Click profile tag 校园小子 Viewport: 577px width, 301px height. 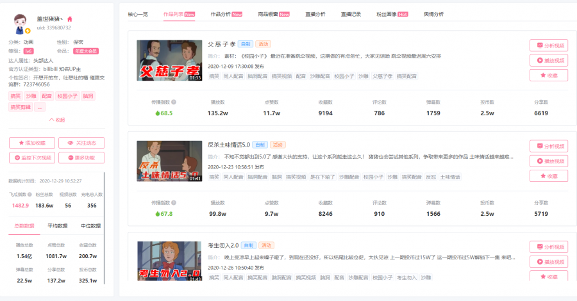[x=67, y=96]
